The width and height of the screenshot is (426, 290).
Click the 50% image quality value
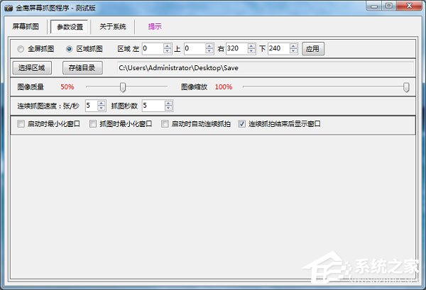point(67,87)
